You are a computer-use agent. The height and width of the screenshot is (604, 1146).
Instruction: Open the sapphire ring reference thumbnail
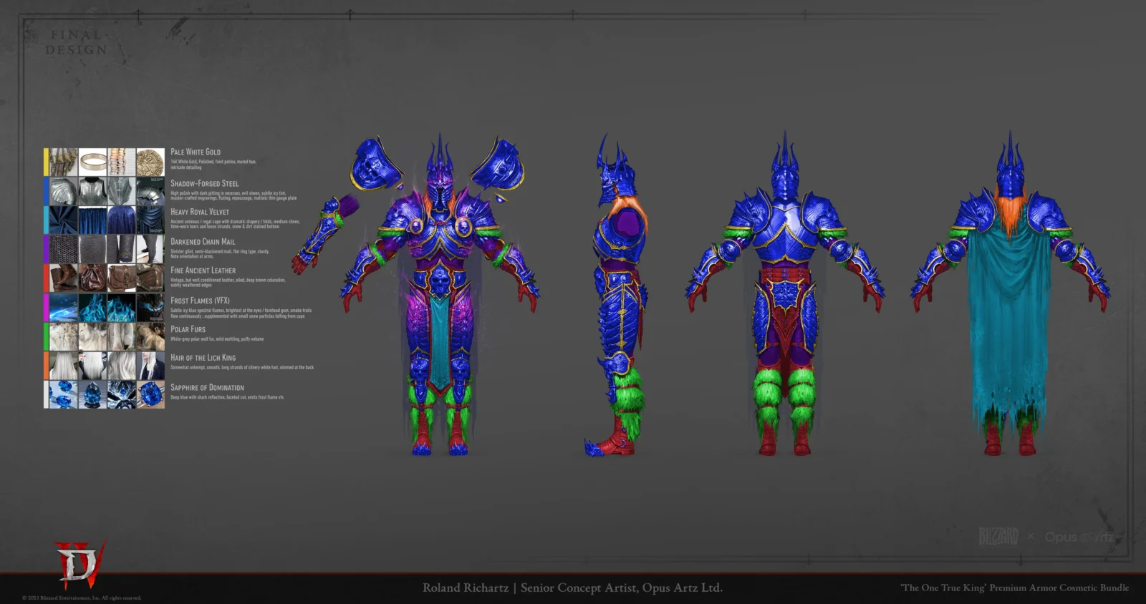(x=150, y=395)
